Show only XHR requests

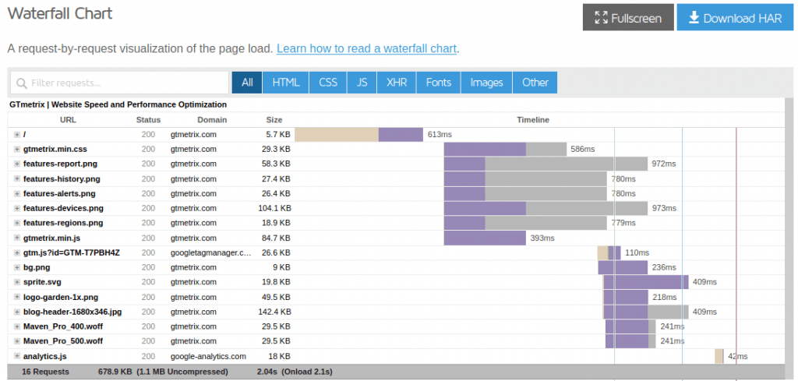point(397,83)
